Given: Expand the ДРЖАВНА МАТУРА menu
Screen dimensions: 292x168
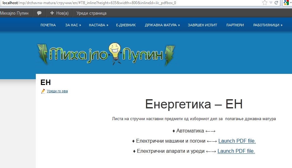Looking at the screenshot, I should pyautogui.click(x=162, y=25).
